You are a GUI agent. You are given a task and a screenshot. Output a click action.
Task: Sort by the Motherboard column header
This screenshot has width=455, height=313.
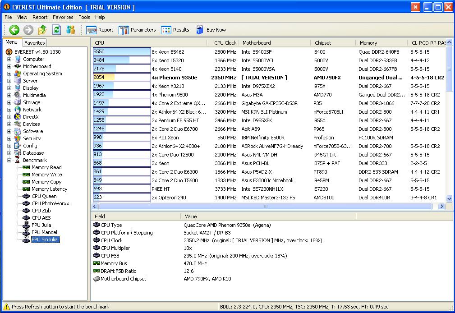[275, 43]
